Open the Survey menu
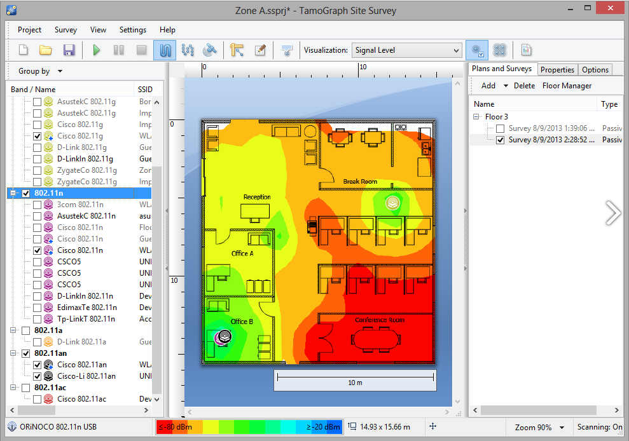Image resolution: width=629 pixels, height=441 pixels. (x=66, y=30)
